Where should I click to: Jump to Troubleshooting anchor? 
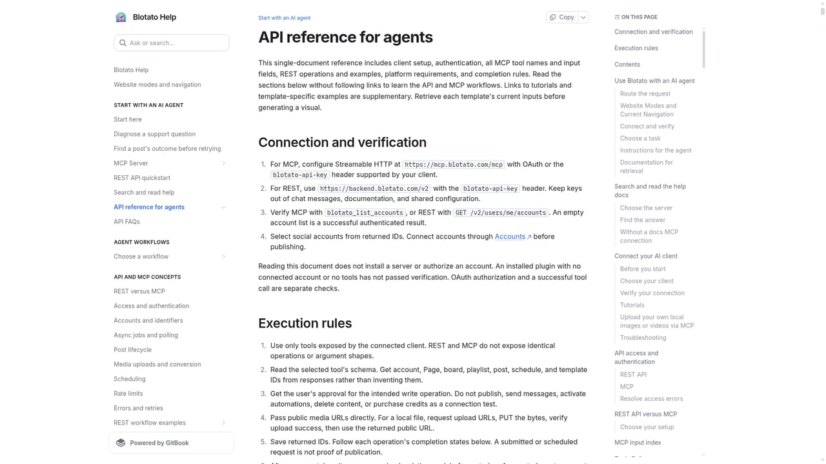(643, 338)
